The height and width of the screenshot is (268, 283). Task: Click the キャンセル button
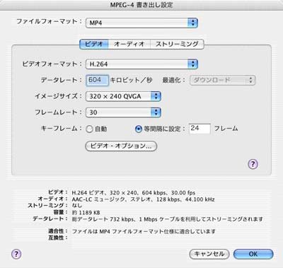pos(209,254)
